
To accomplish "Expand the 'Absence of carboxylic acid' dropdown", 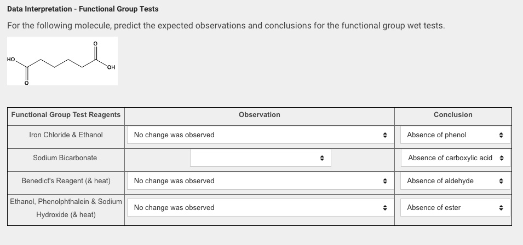I will pos(453,157).
